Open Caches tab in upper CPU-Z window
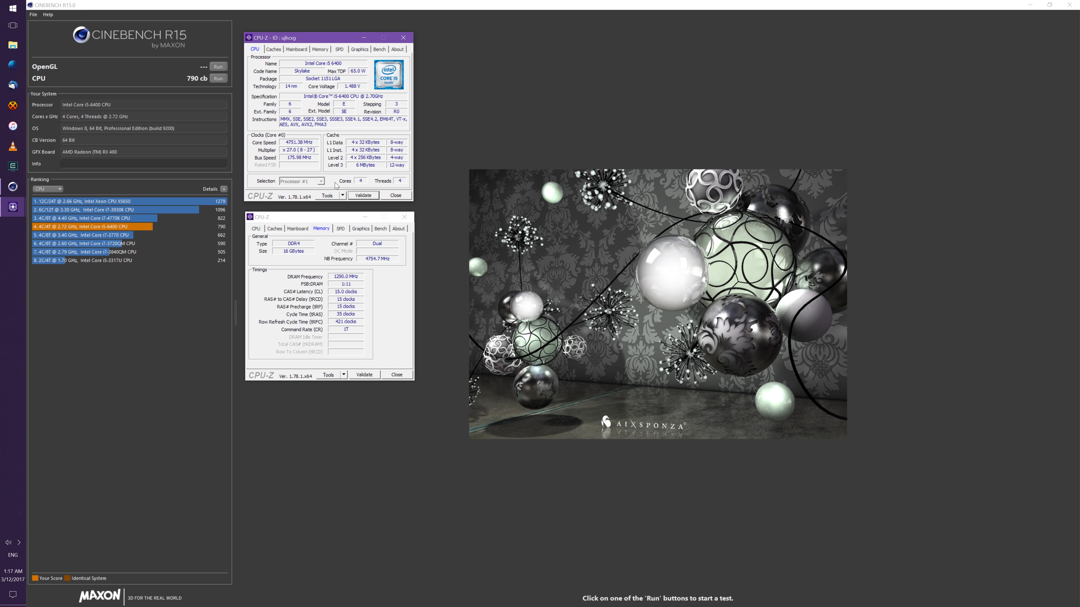Viewport: 1080px width, 607px height. pos(273,49)
